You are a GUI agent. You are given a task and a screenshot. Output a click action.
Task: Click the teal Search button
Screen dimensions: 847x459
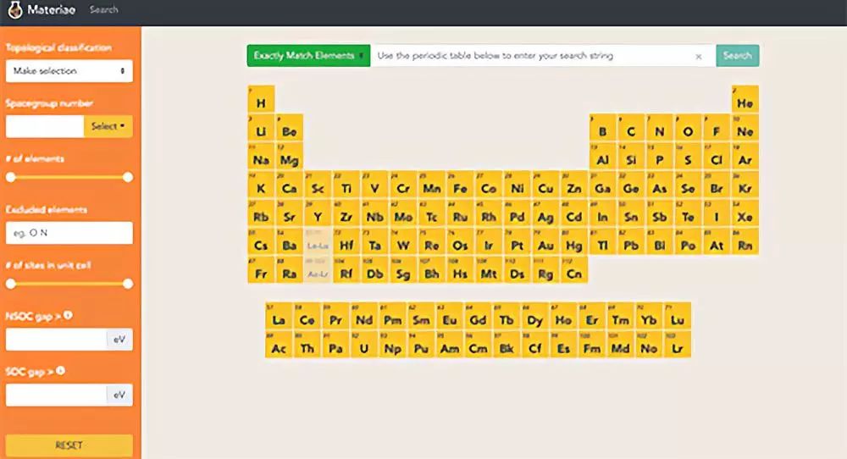point(738,56)
